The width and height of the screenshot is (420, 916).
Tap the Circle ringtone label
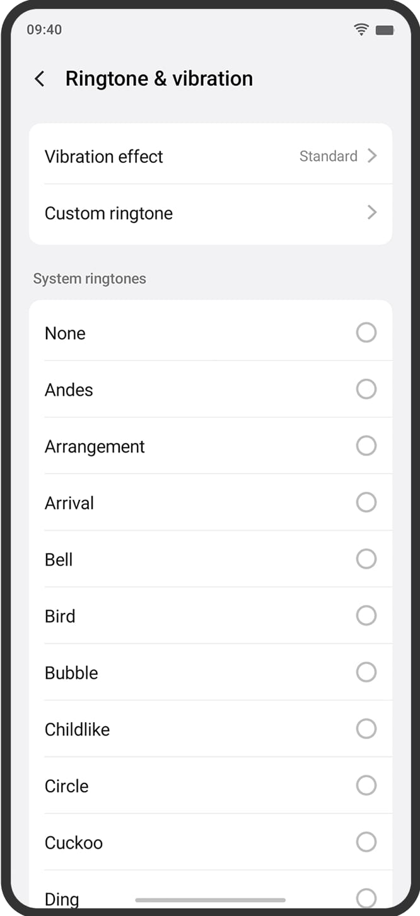click(66, 786)
